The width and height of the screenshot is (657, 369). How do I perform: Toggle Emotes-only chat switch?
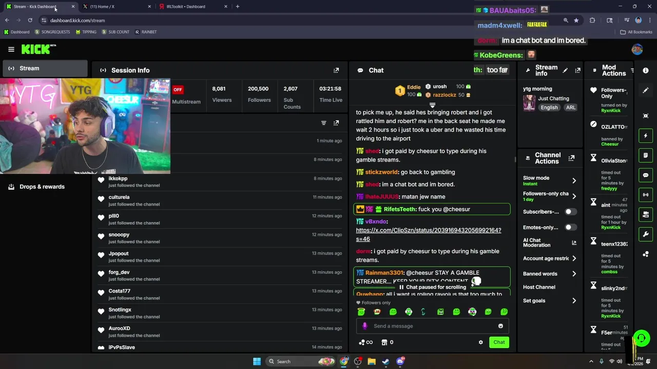tap(570, 227)
